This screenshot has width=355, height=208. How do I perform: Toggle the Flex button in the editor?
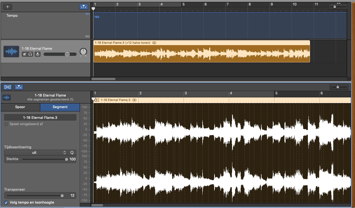pos(7,87)
